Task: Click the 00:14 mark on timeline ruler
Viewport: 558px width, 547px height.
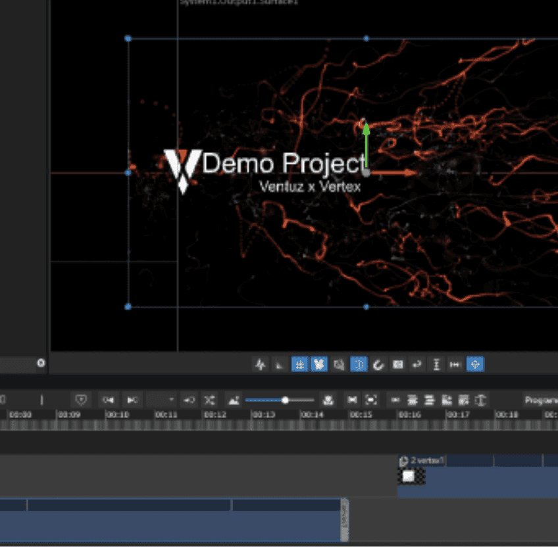Action: pos(313,415)
